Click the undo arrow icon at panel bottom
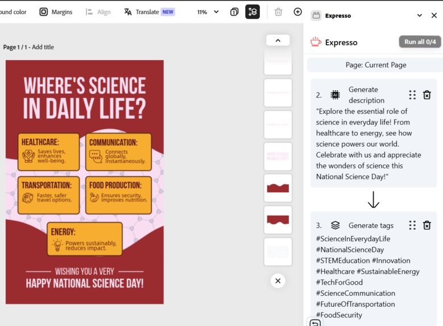Viewport: 443px width, 326px height. (x=315, y=323)
